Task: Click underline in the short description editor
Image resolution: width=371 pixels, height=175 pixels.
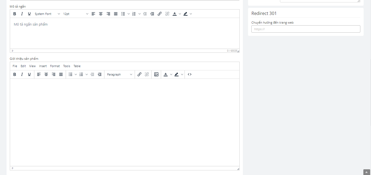Action: tap(29, 14)
